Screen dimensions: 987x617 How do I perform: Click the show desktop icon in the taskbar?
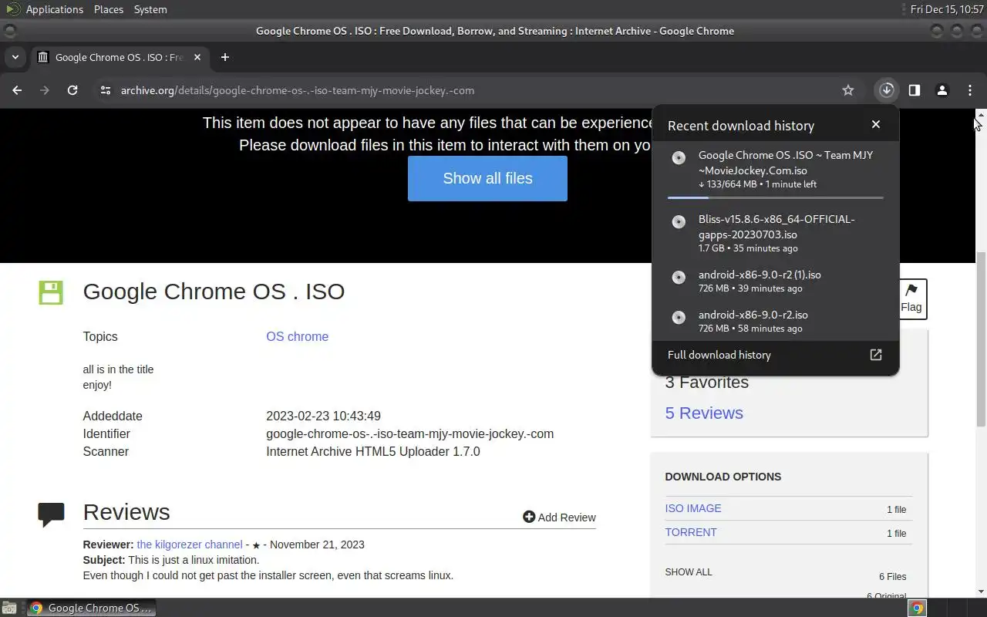click(x=8, y=608)
